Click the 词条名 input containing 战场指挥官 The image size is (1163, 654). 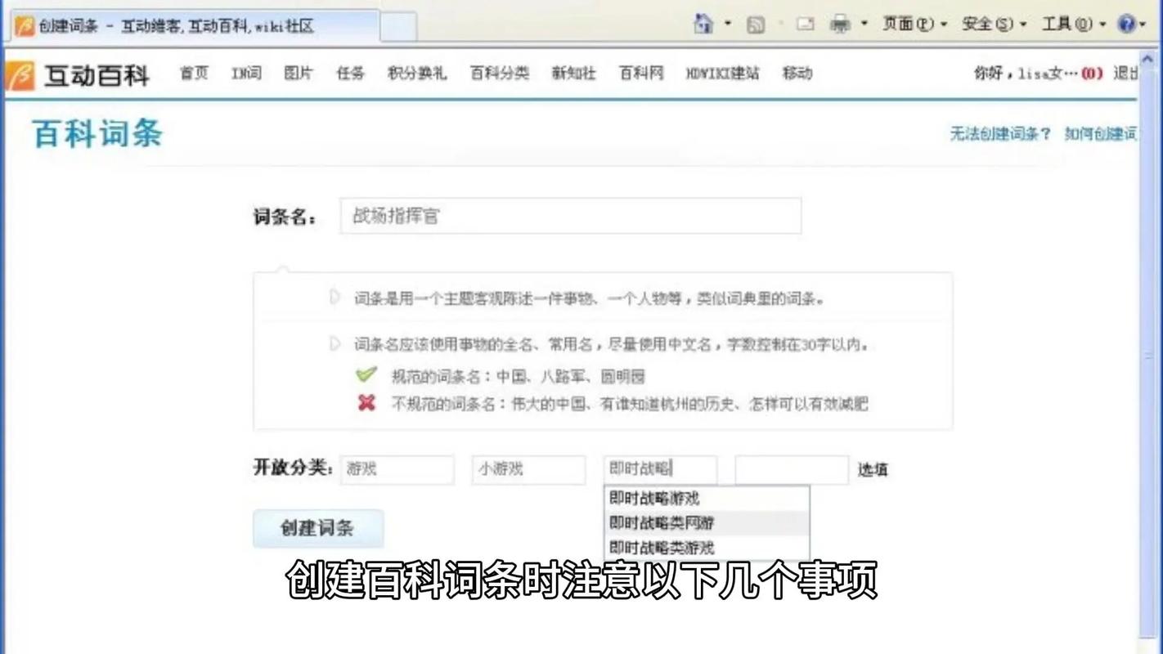(x=570, y=216)
